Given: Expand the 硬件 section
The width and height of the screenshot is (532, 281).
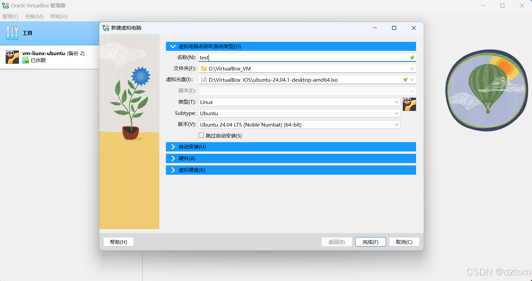Looking at the screenshot, I should coord(291,158).
